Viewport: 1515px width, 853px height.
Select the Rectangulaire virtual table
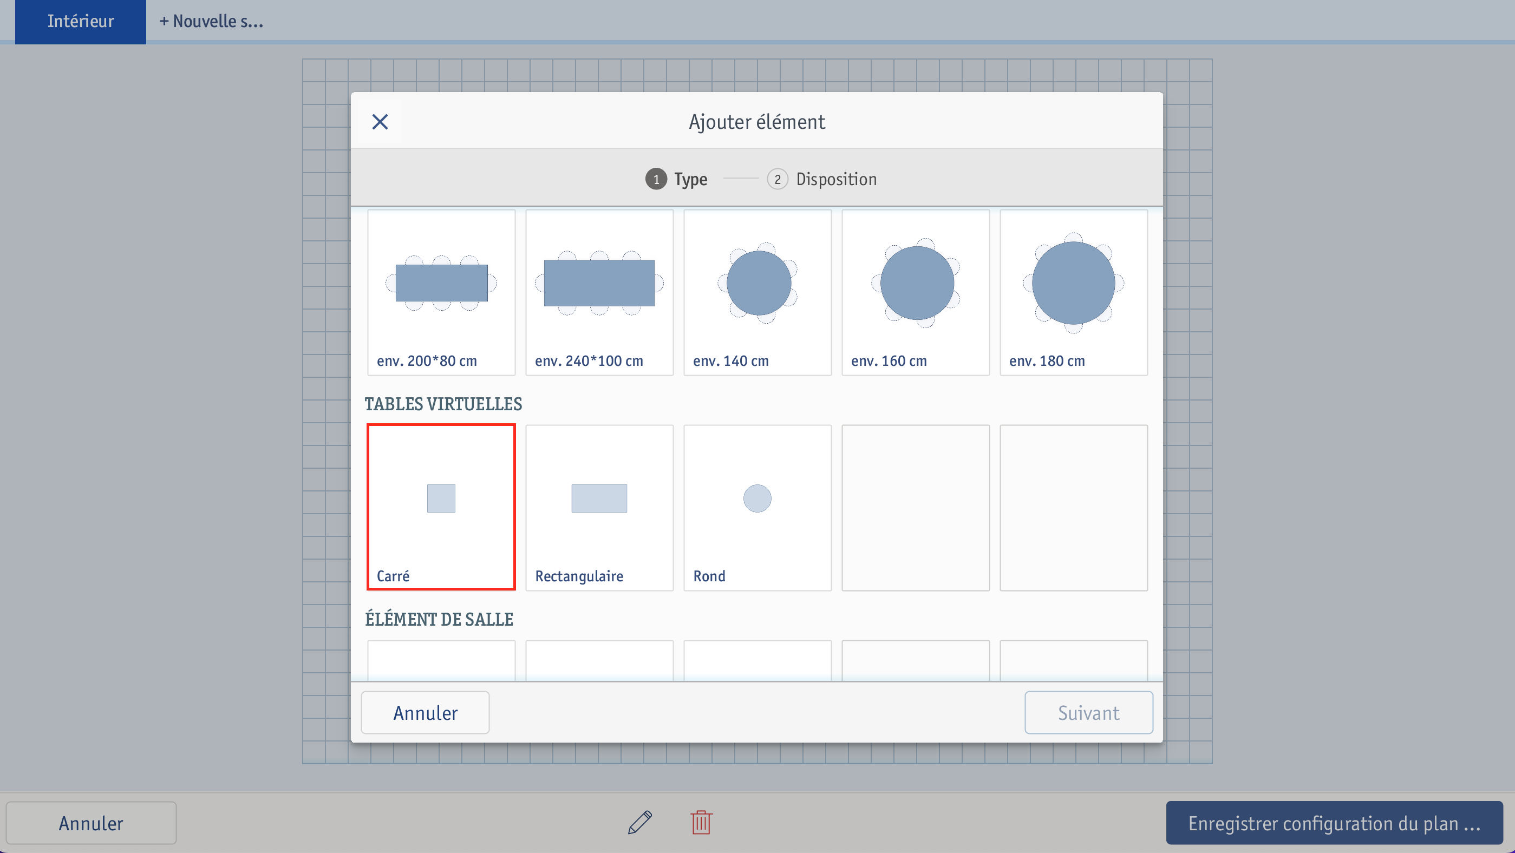[x=599, y=507]
